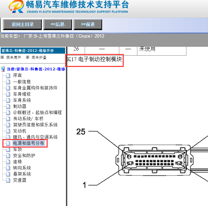Select the 电源和信号分布 tree item
Viewport: 208px width, 206px height.
point(28,143)
